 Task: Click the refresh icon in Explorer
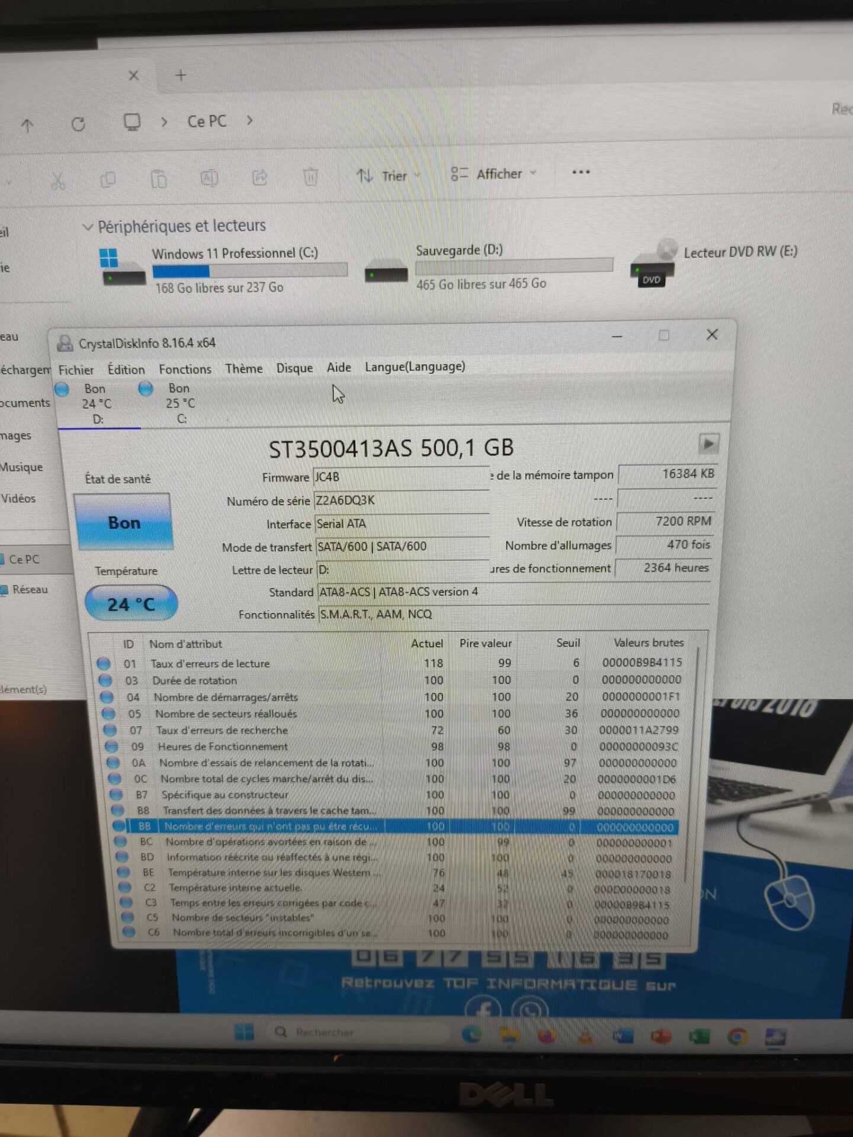click(x=78, y=124)
